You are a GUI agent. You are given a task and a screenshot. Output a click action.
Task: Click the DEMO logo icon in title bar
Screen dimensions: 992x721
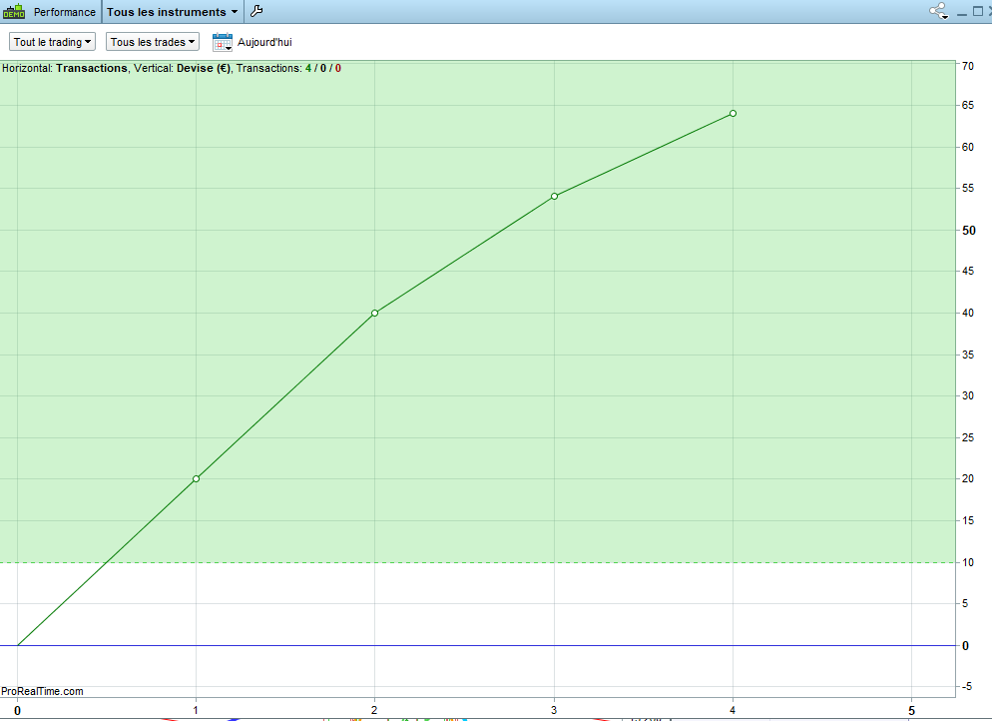point(14,11)
